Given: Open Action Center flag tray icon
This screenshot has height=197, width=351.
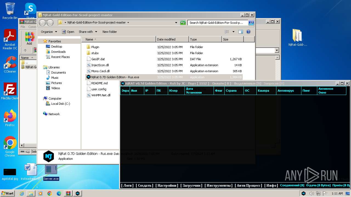Looking at the screenshot, I should tap(325, 193).
